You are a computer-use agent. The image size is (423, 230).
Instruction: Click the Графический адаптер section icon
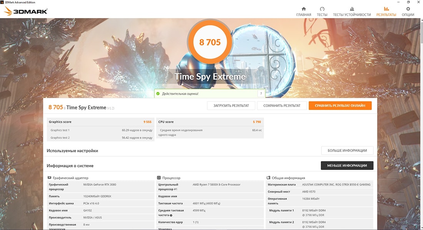(x=49, y=178)
